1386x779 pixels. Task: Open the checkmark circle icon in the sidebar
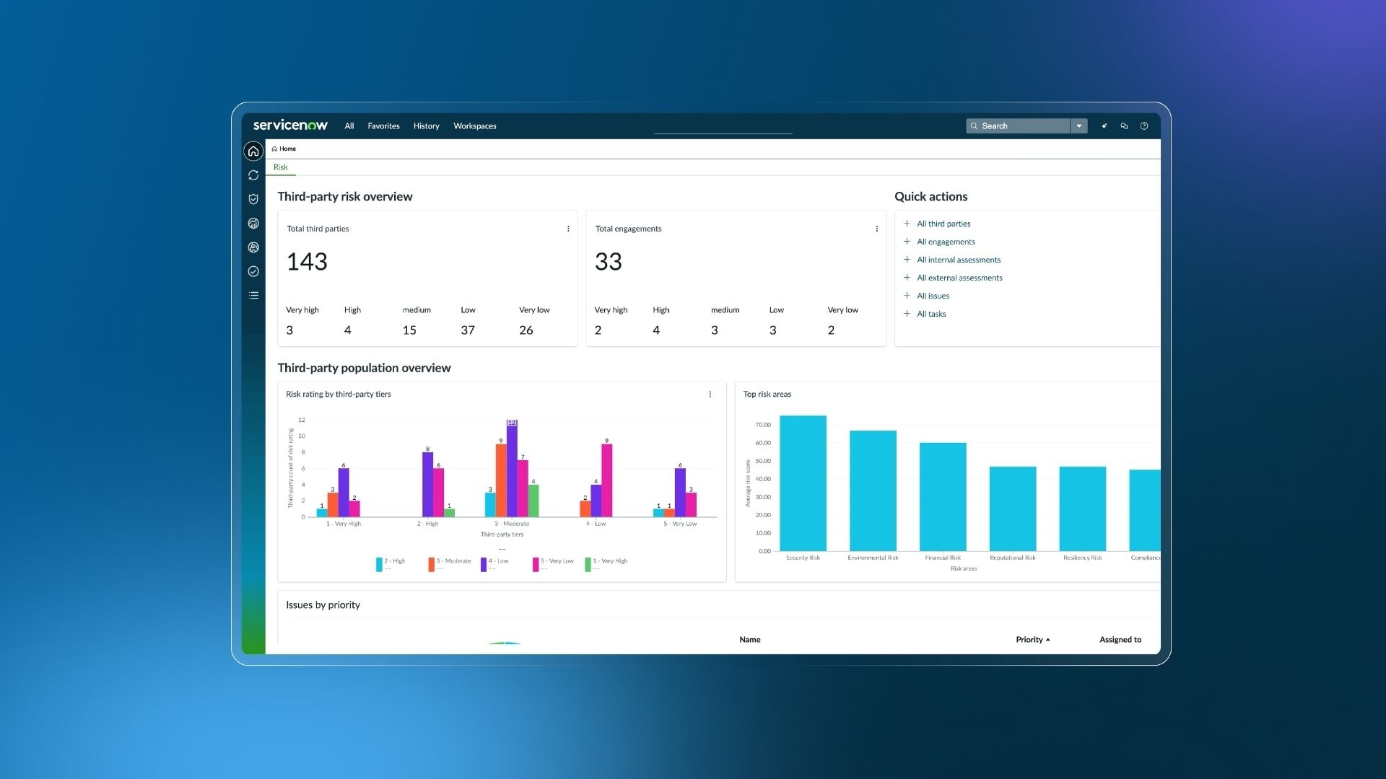pos(253,271)
